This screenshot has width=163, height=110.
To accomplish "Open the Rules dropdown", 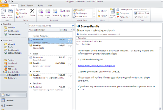I will (x=102, y=16).
